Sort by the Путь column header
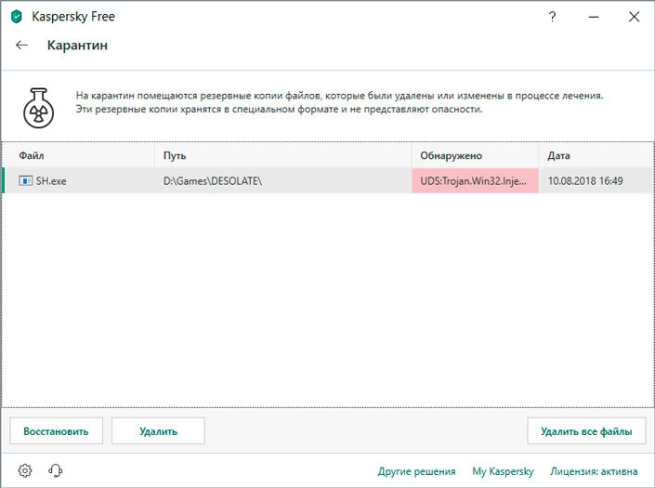This screenshot has height=488, width=655. [283, 155]
